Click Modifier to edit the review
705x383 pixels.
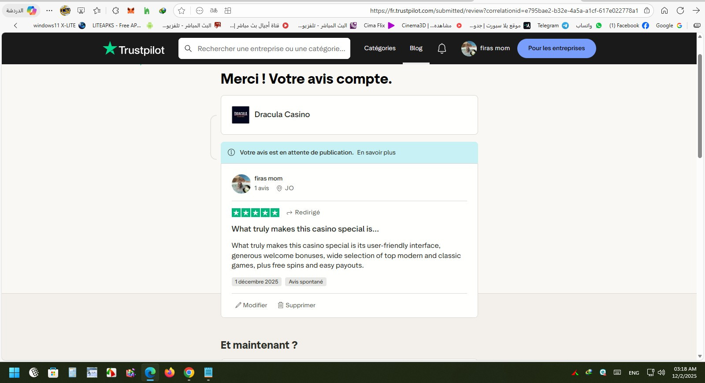[251, 305]
